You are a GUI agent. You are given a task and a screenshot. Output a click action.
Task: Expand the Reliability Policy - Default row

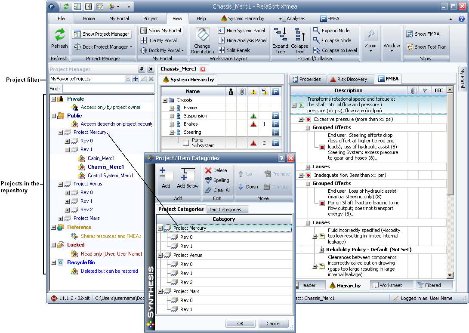(322, 250)
